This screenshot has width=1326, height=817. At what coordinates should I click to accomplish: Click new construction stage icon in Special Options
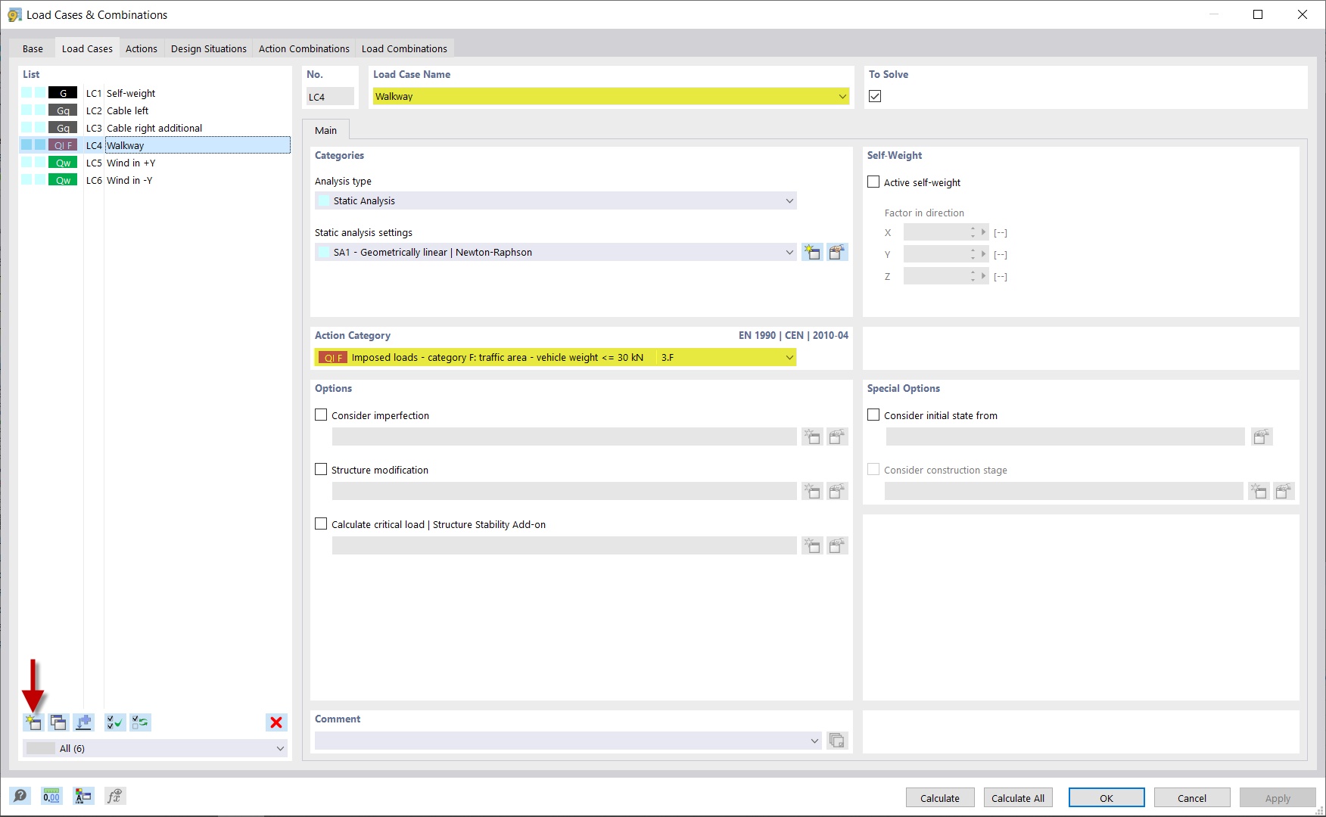(x=1259, y=491)
